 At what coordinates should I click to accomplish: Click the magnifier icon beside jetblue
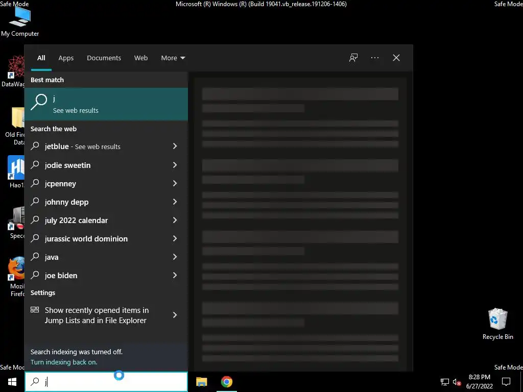(35, 145)
